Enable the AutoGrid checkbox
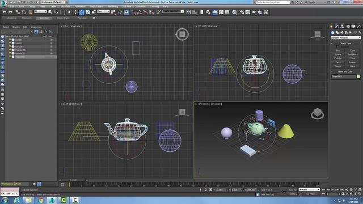The height and width of the screenshot is (204, 363). [x=337, y=46]
